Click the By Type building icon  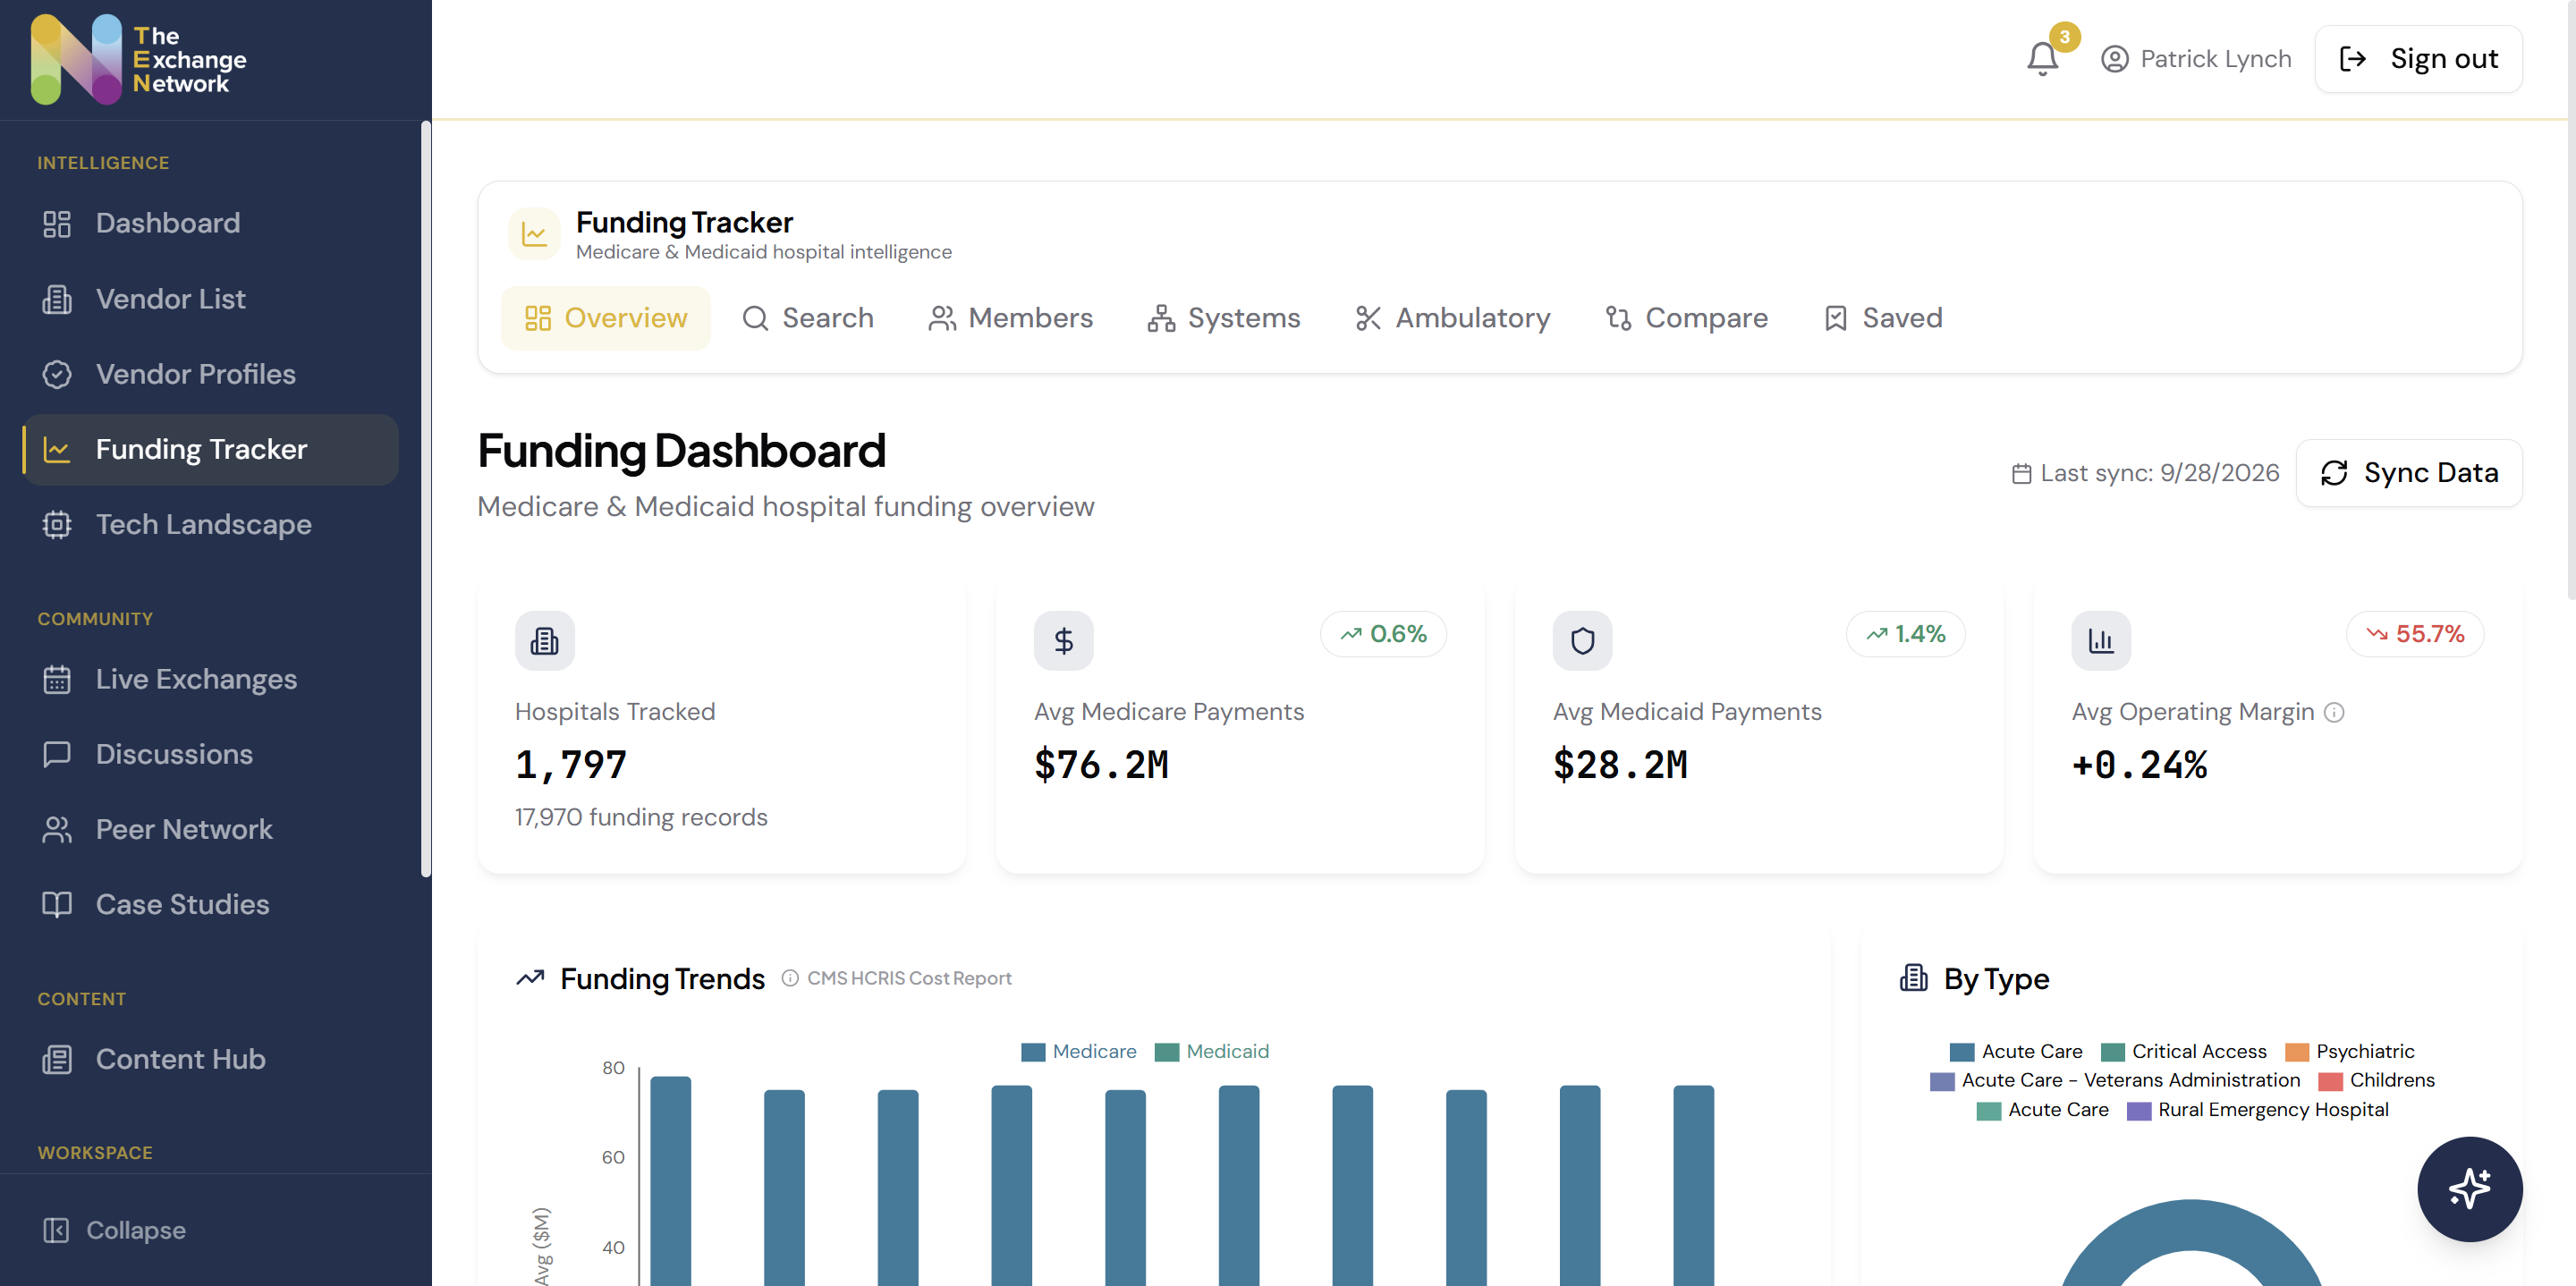pos(1913,978)
